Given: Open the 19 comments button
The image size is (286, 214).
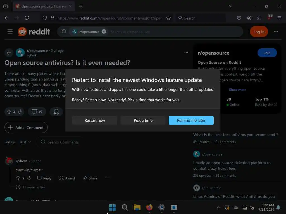Looking at the screenshot, I should point(37,111).
